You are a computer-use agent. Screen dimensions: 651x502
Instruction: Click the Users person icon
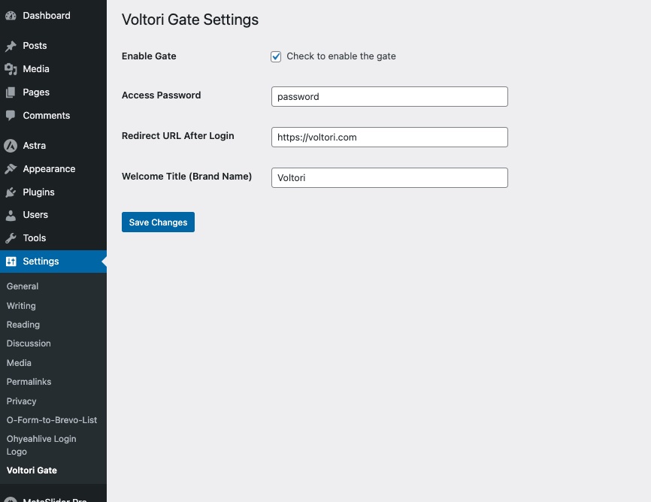tap(11, 215)
